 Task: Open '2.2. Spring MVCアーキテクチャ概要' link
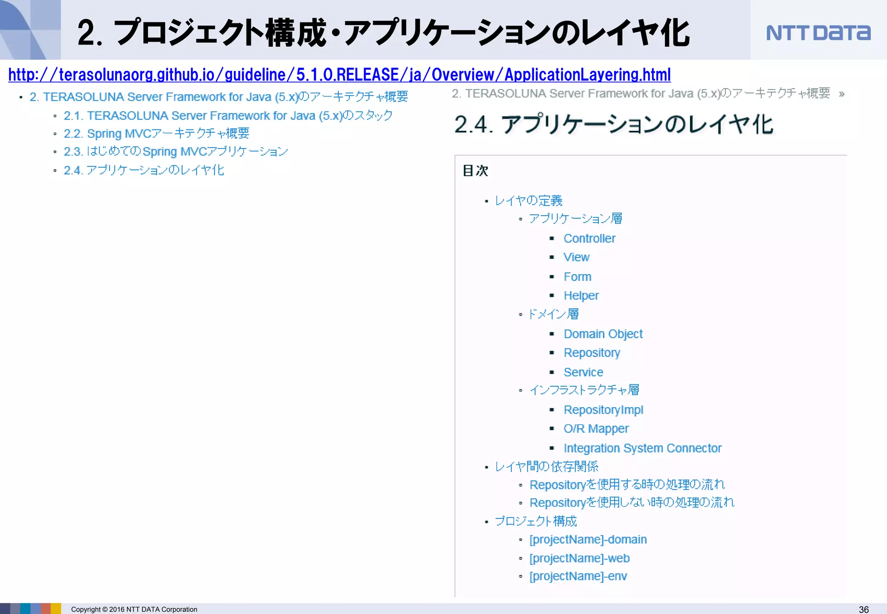[x=156, y=133]
